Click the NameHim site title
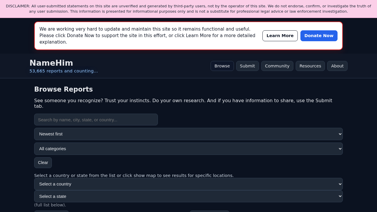Image resolution: width=377 pixels, height=212 pixels. (x=51, y=63)
